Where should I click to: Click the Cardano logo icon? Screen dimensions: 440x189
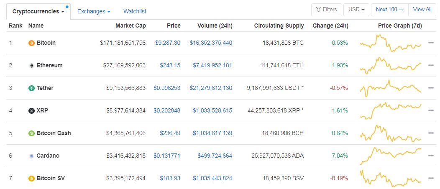click(31, 156)
